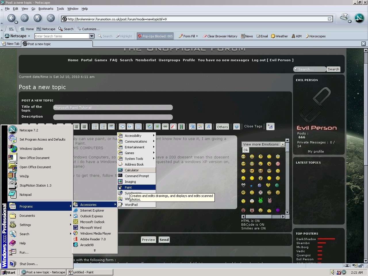Click the Flash insert editor icon
368x276 pixels.
[173, 126]
